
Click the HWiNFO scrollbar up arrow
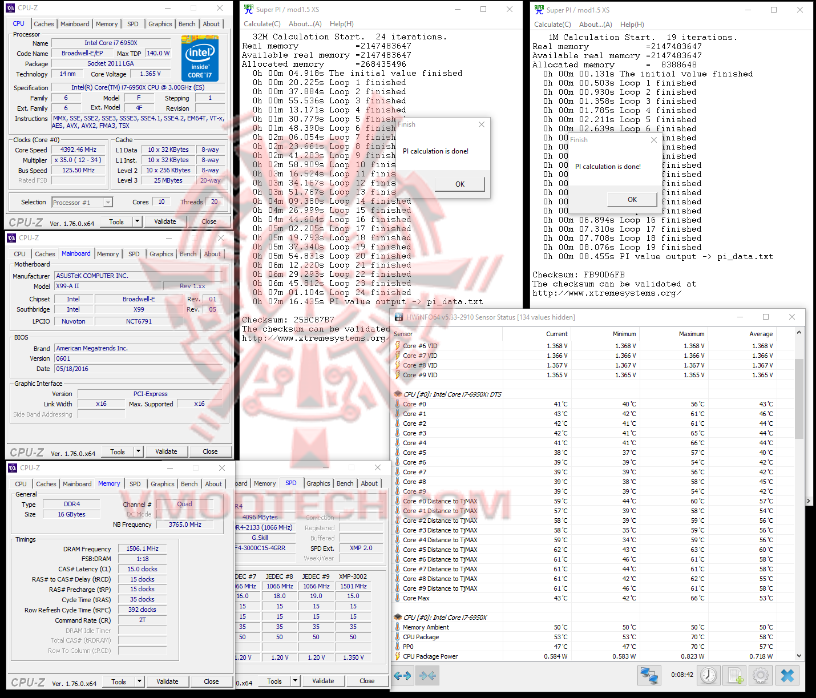[x=799, y=333]
